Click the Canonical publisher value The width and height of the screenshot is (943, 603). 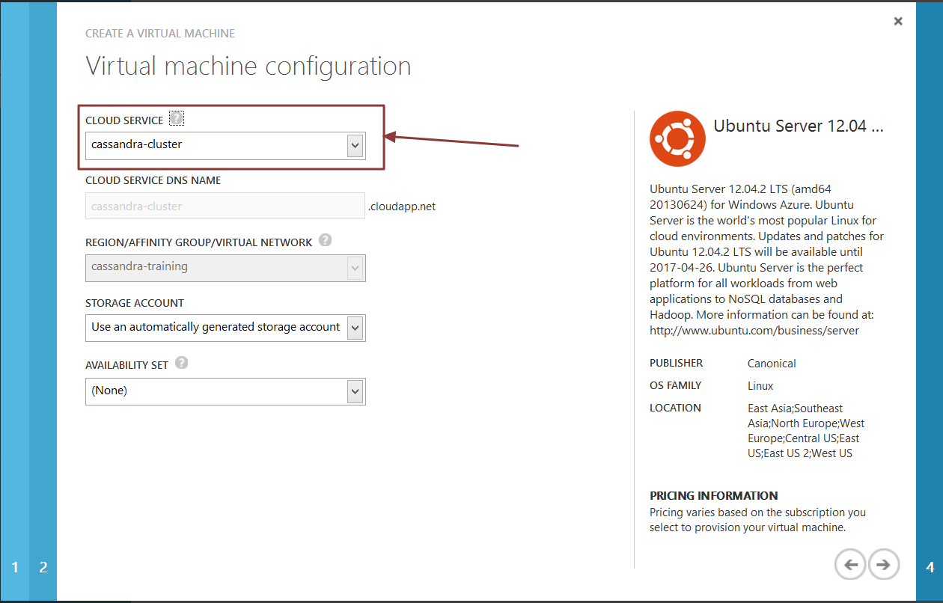point(772,364)
